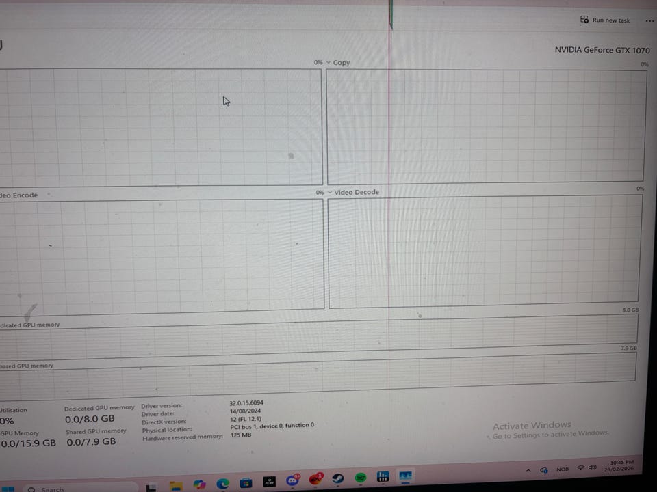657x492 pixels.
Task: Open the red notification-badged taskbar app
Action: pos(315,480)
